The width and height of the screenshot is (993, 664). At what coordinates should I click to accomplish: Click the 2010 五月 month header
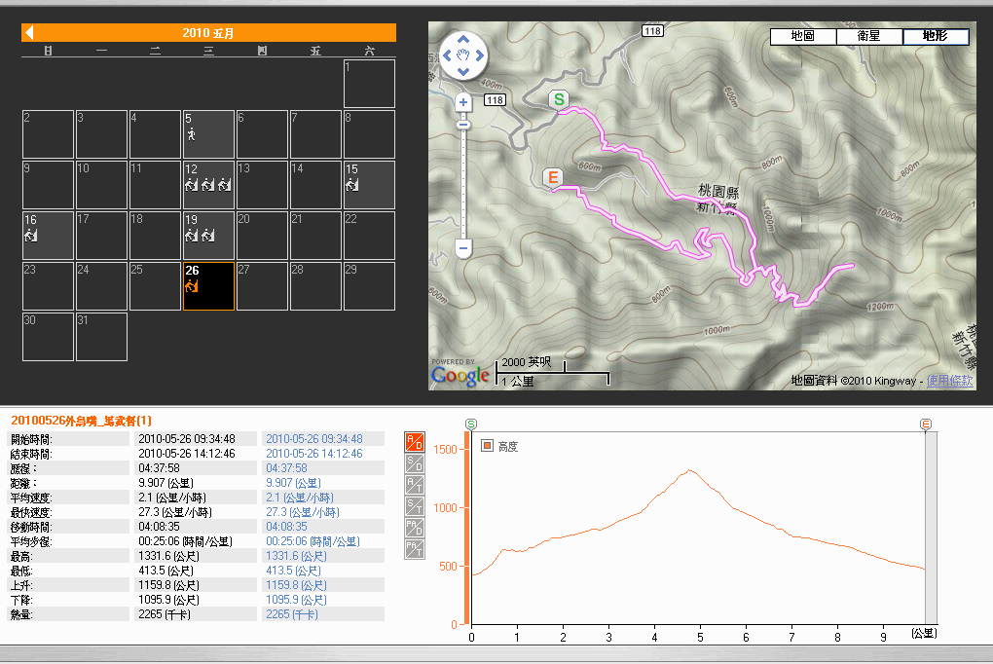coord(208,33)
